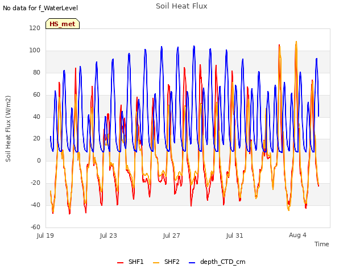Click the Aug 4 x-axis tick label

tap(297, 235)
